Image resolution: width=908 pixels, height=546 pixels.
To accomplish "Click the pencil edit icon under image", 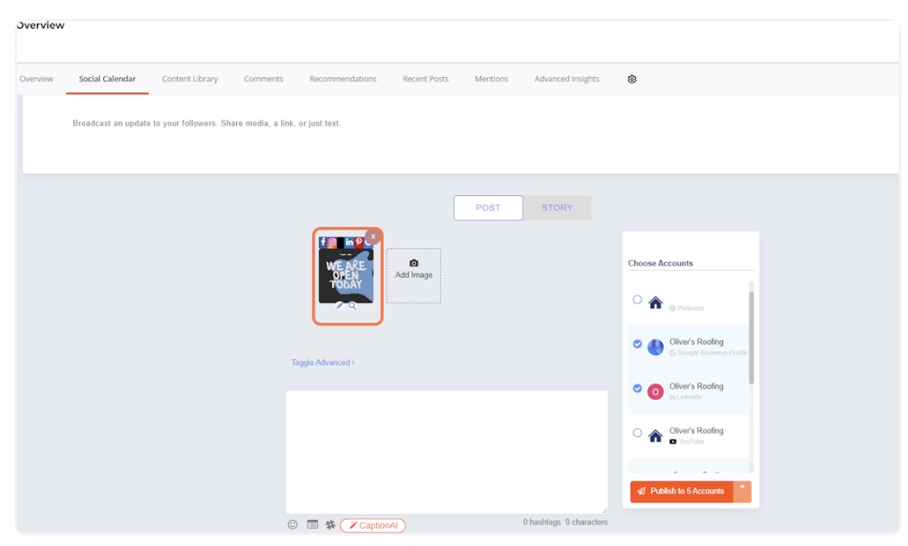I will pos(340,306).
